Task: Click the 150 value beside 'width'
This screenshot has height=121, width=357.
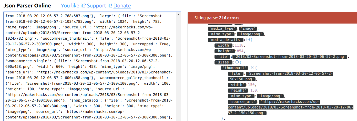Action: point(252,85)
